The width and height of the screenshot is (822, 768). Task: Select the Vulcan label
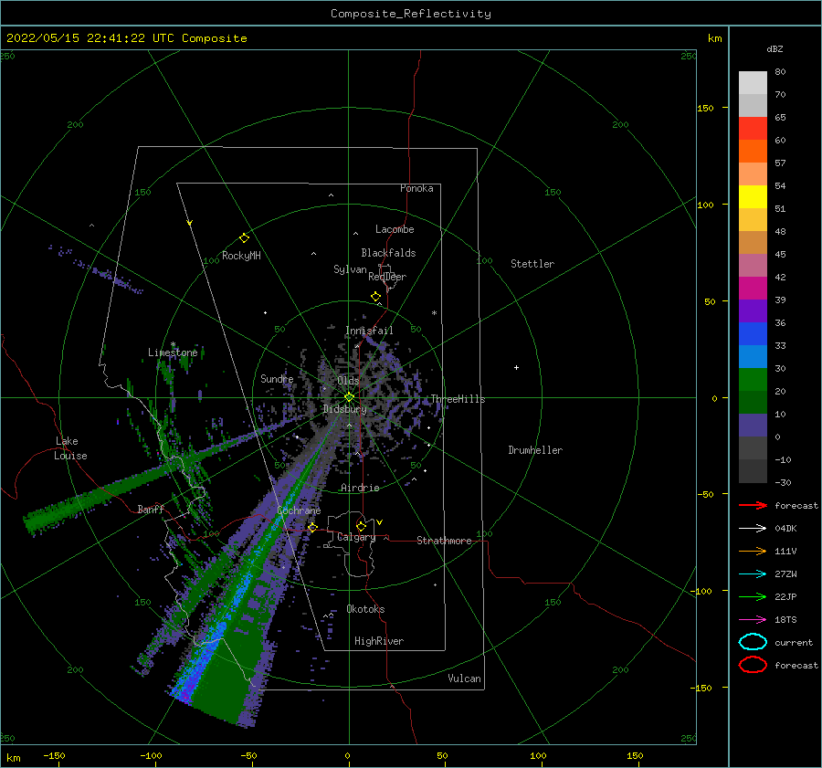tap(464, 679)
